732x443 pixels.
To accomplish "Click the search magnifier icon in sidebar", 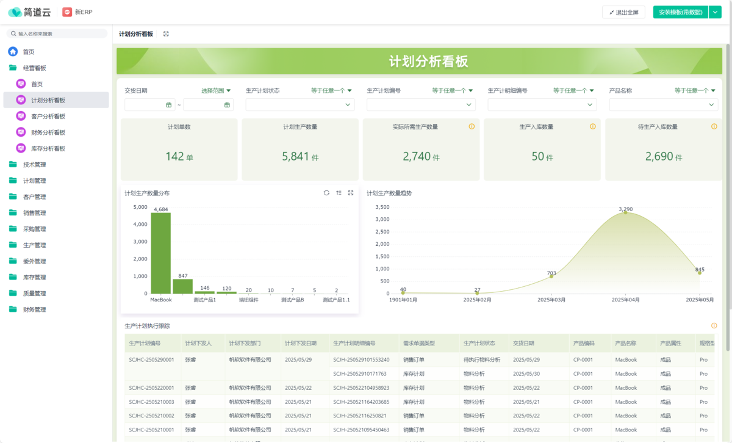I will coord(13,34).
